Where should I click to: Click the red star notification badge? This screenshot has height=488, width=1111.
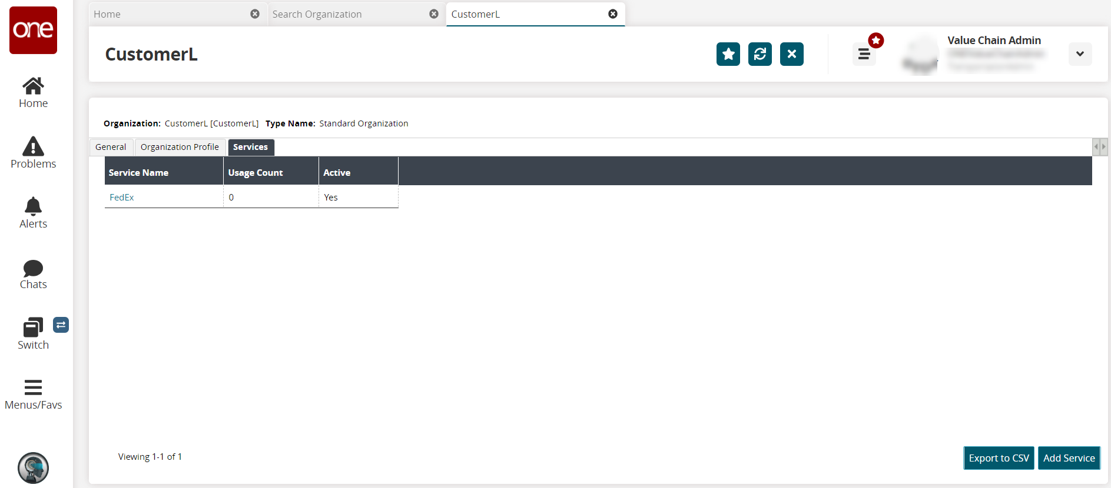pyautogui.click(x=876, y=40)
